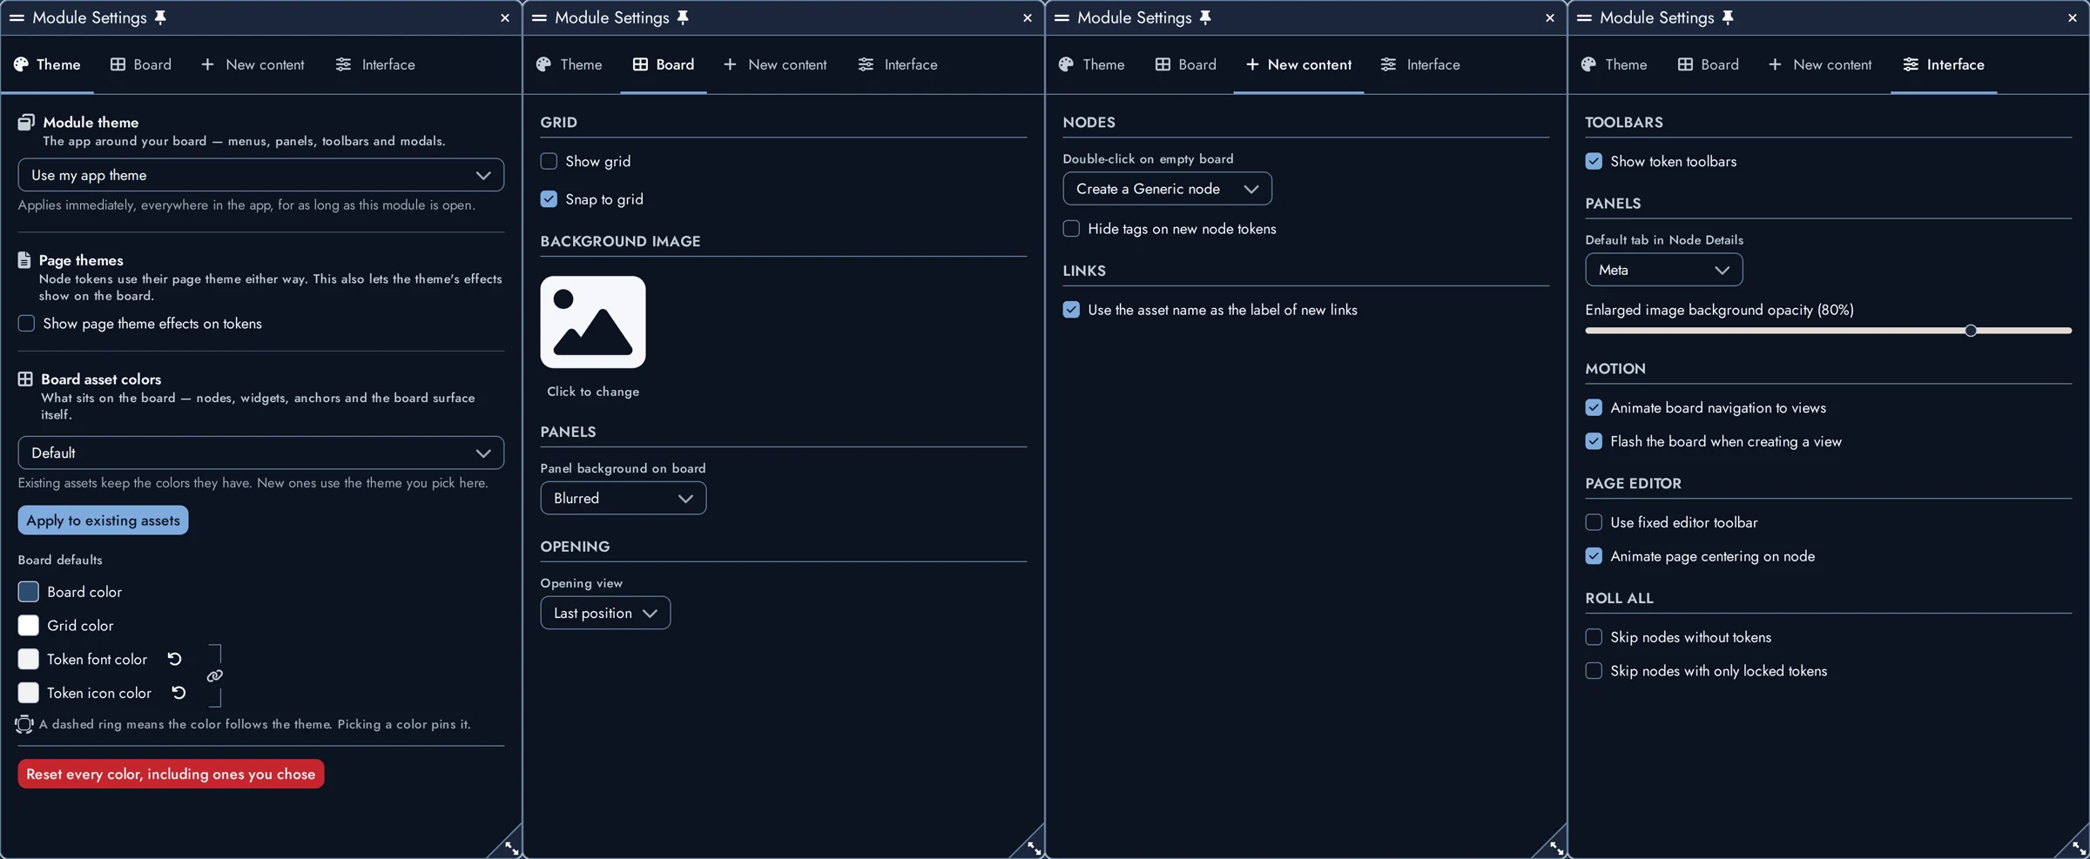Open the Use my app theme dropdown
Image resolution: width=2090 pixels, height=859 pixels.
click(261, 175)
